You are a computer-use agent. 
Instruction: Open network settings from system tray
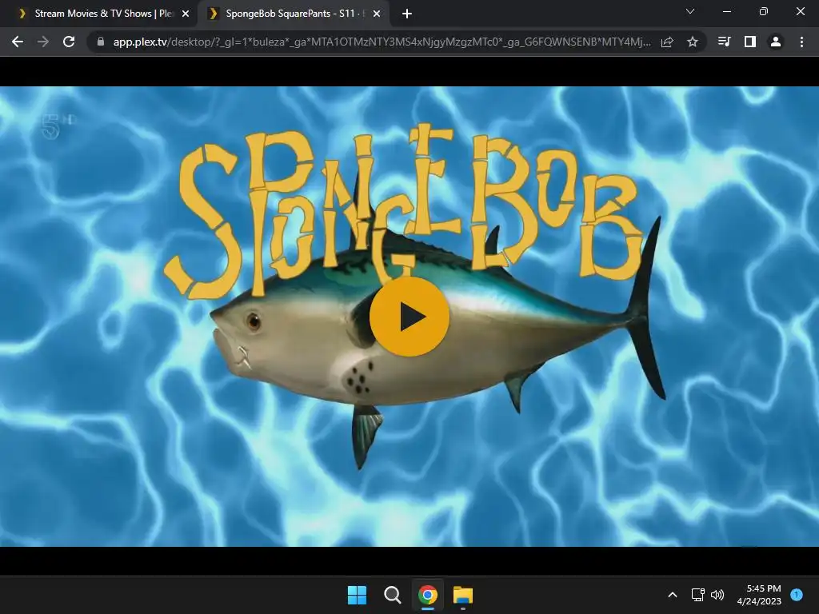(697, 595)
